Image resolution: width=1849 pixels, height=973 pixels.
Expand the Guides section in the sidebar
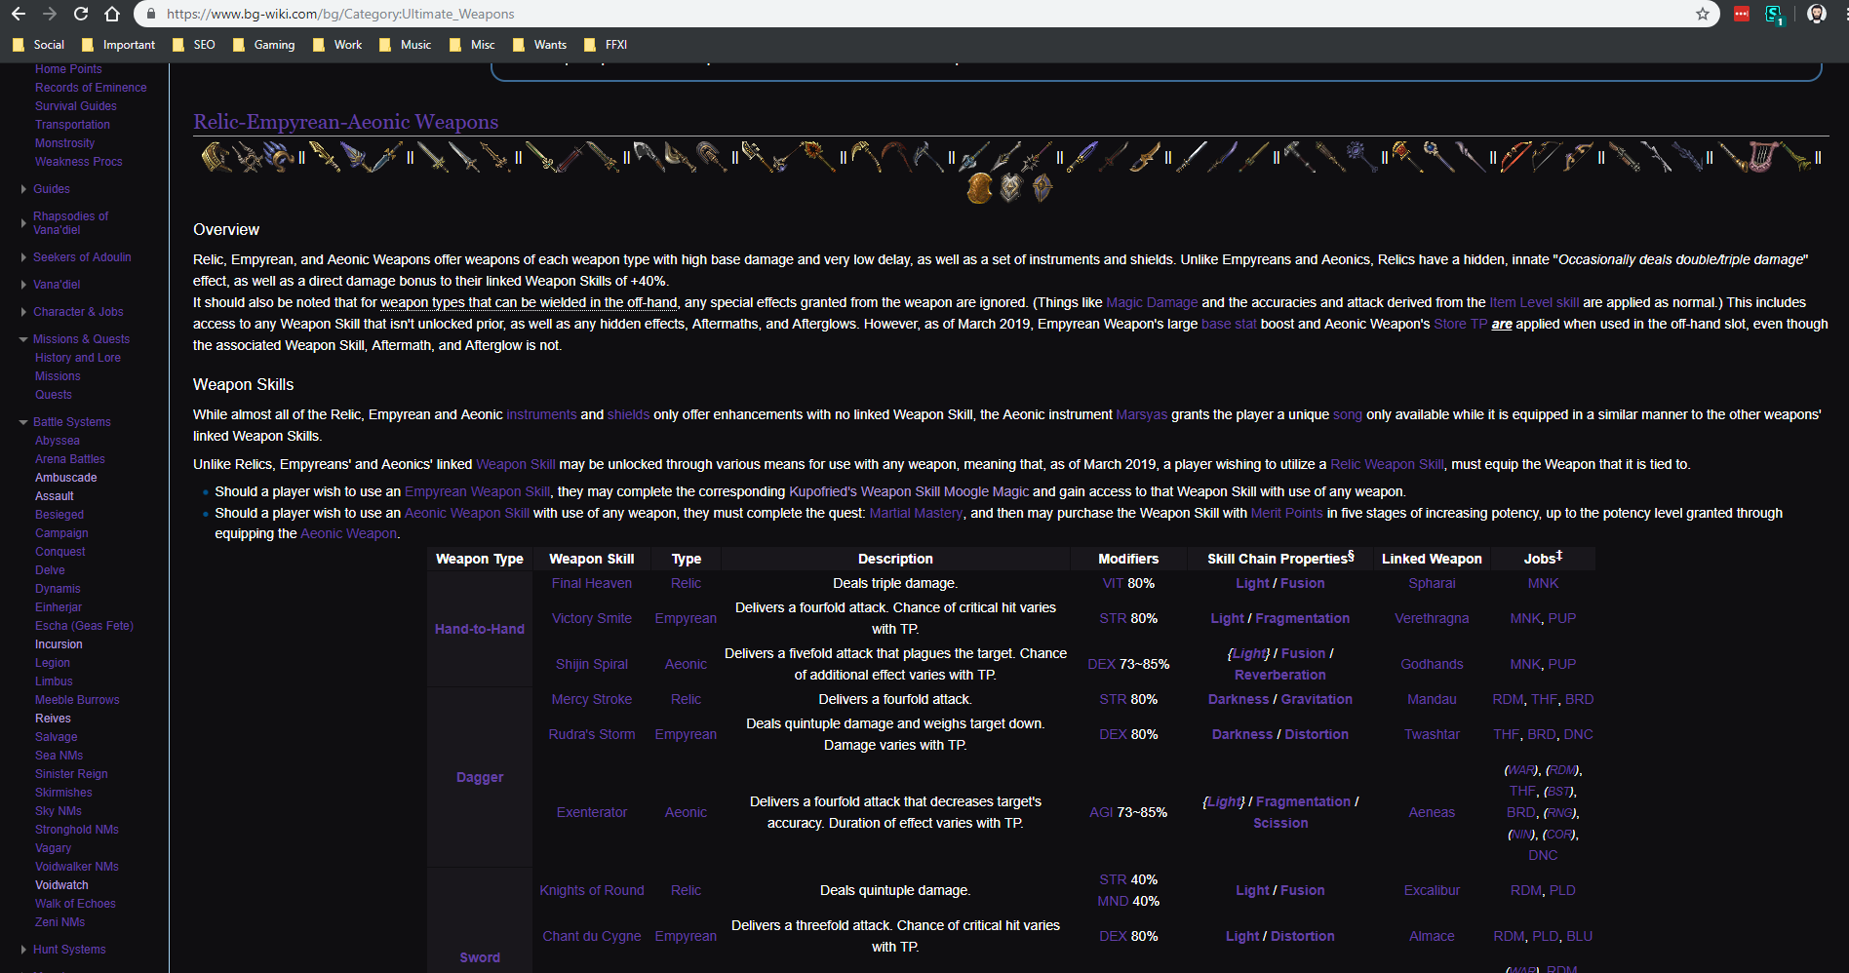coord(23,188)
